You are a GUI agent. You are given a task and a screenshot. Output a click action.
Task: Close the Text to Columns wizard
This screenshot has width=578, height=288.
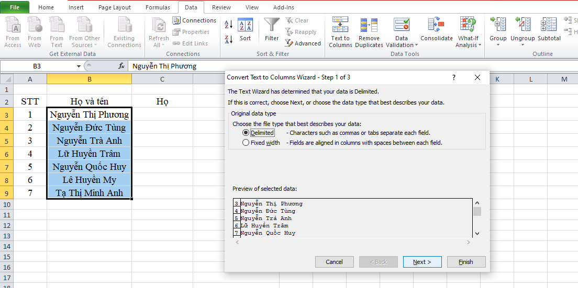point(477,77)
